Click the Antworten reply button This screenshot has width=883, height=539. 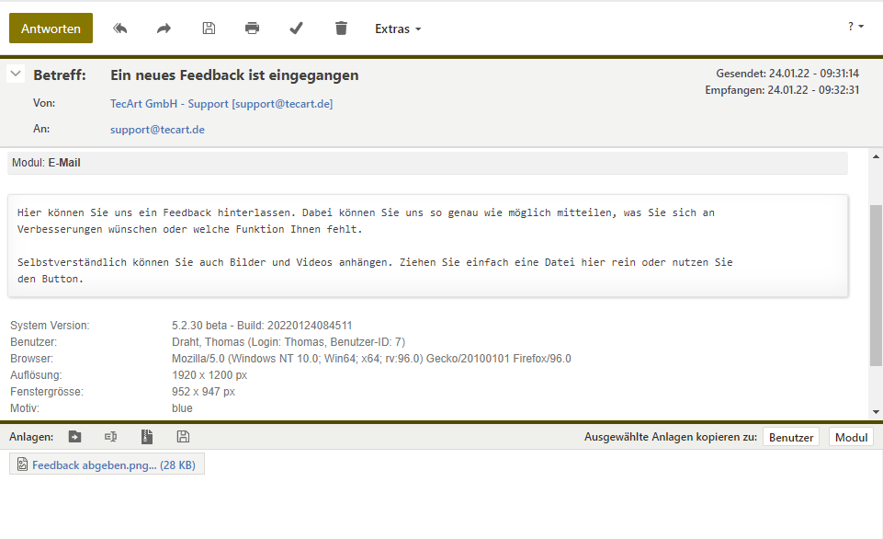coord(51,29)
